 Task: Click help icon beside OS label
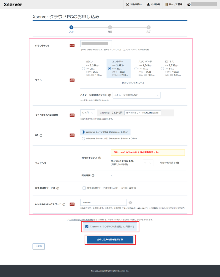pos(41,135)
